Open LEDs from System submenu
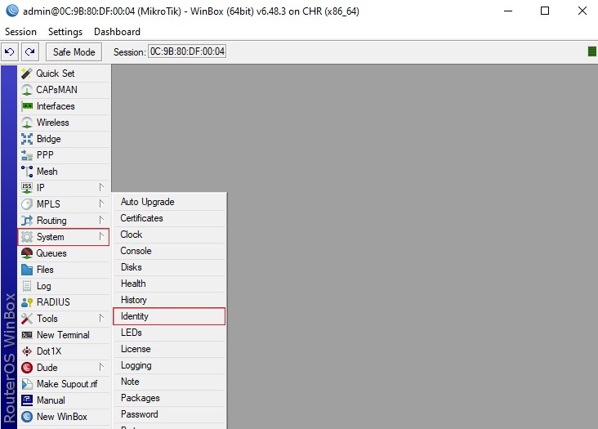The image size is (598, 429). 169,333
